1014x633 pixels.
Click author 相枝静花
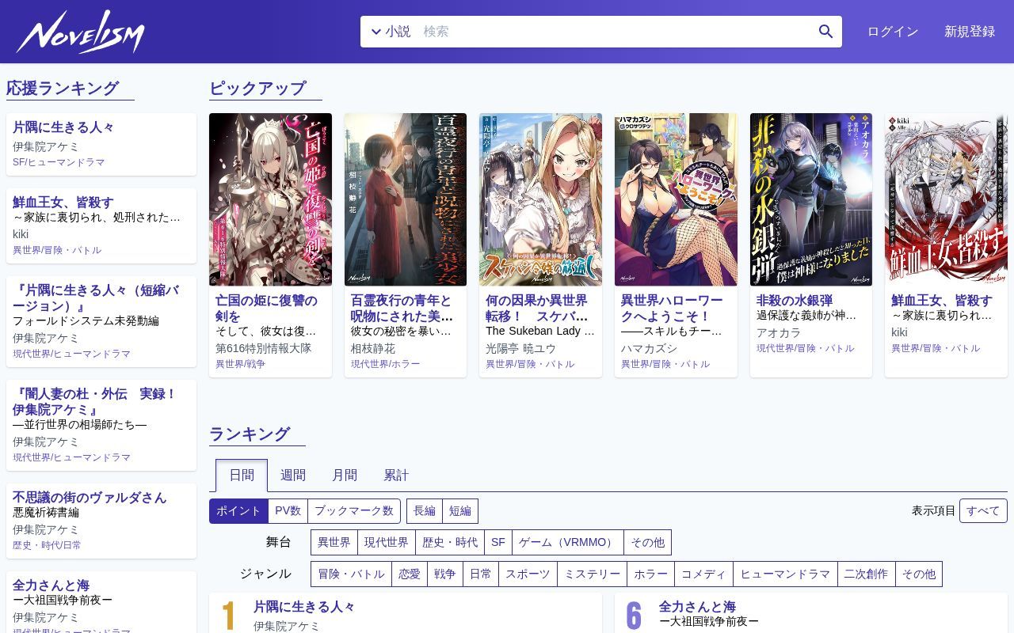373,348
